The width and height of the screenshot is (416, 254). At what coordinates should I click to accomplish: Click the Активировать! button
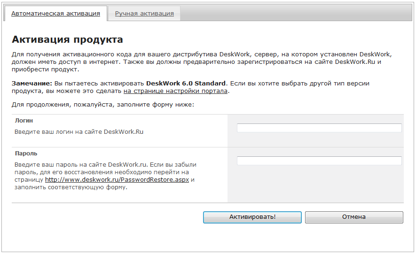[252, 217]
